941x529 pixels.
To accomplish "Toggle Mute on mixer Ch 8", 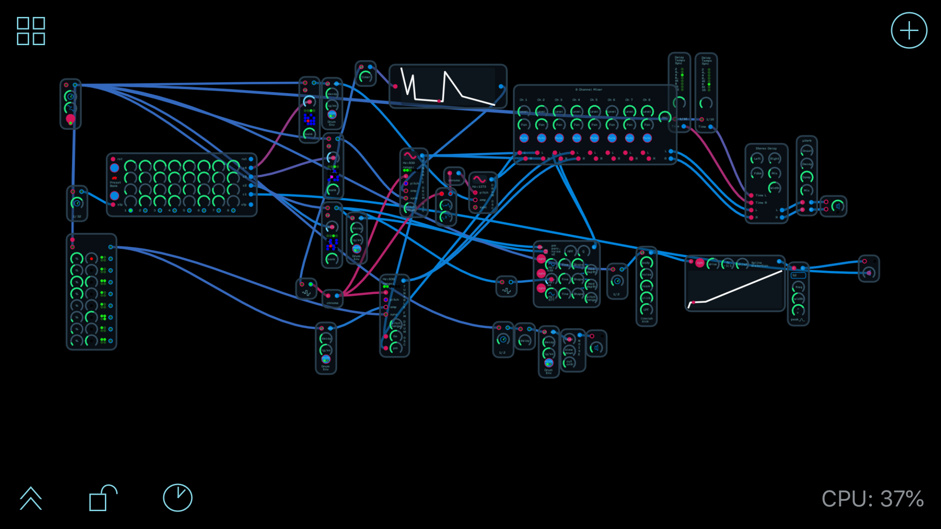I will pos(647,138).
